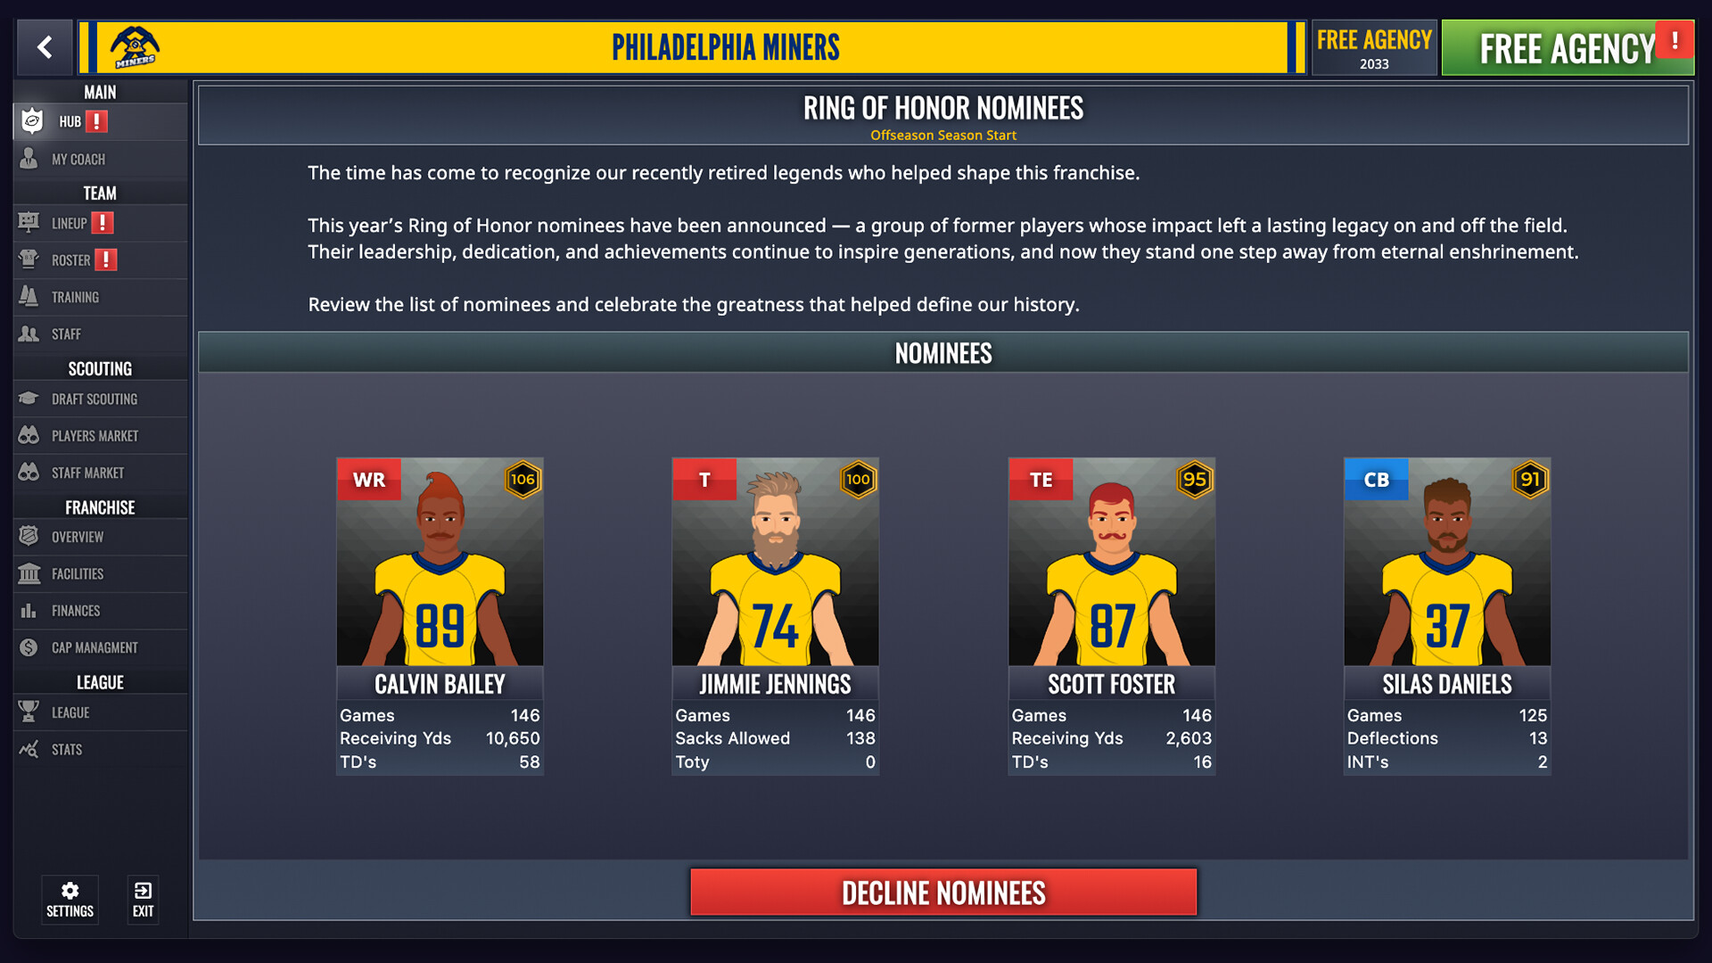Advance with green Free Agency button
The image size is (1712, 963).
1568,48
